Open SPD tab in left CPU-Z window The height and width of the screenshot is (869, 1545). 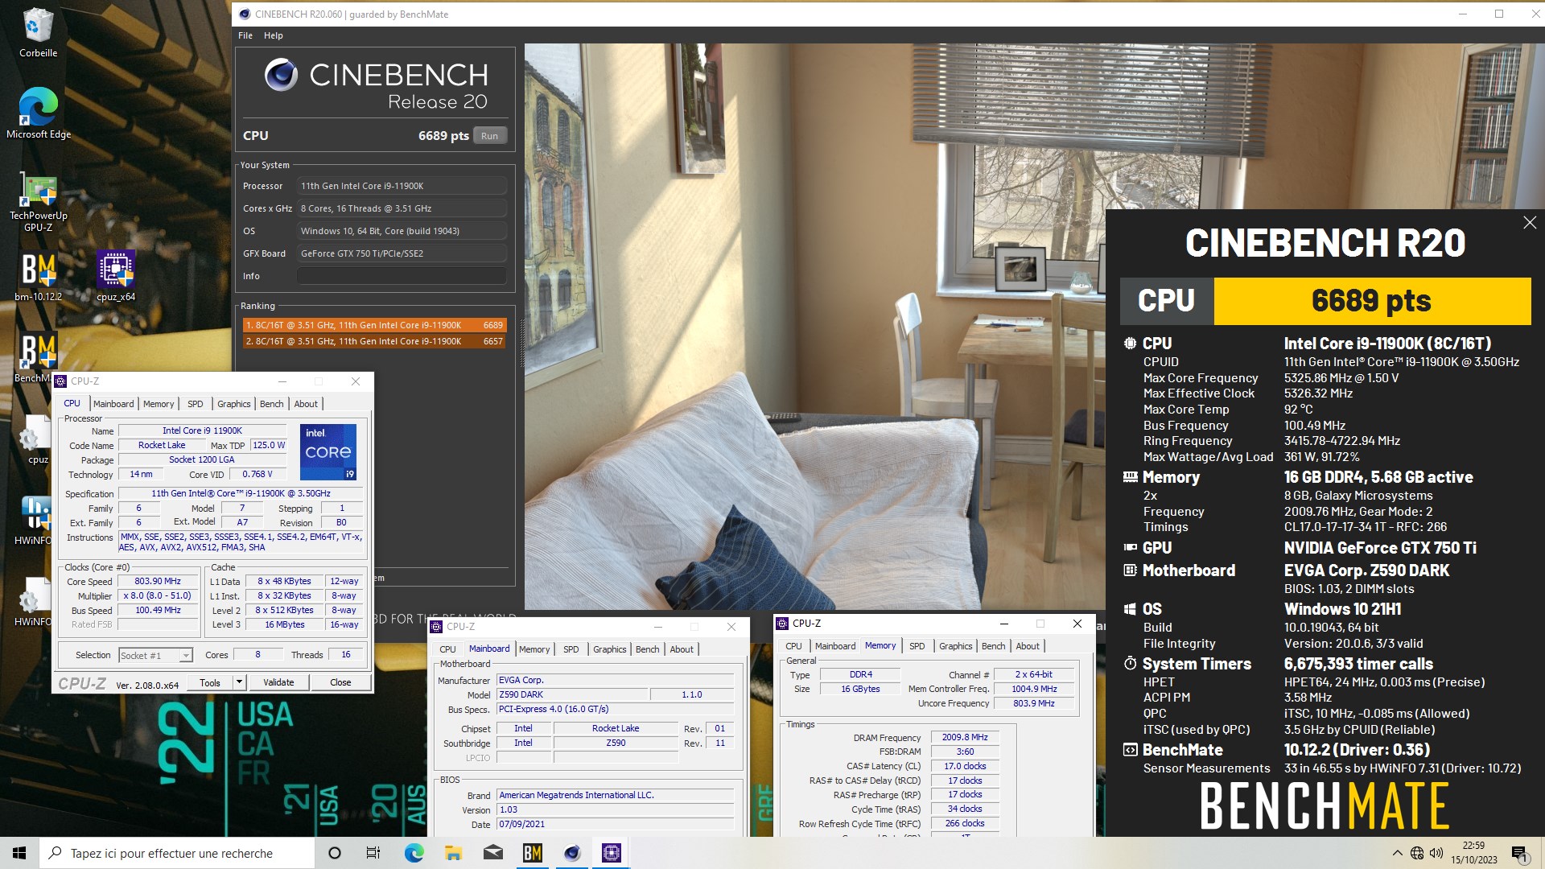(x=196, y=404)
